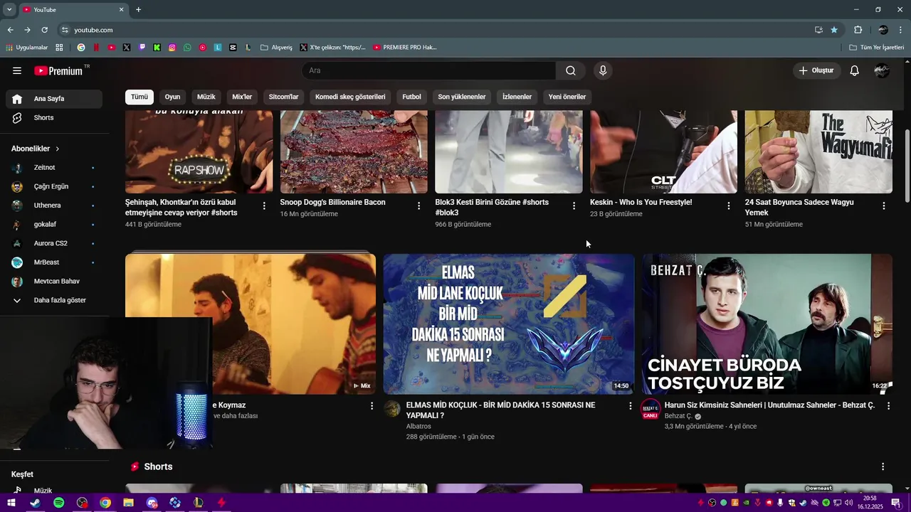
Task: Open the Windows Start menu
Action: point(11,503)
